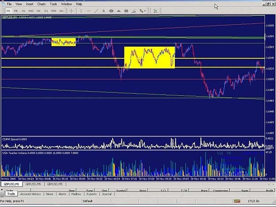Viewport: 276px width, 207px height.
Task: Click the 47.25 volume scale value
Action: pyautogui.click(x=268, y=152)
